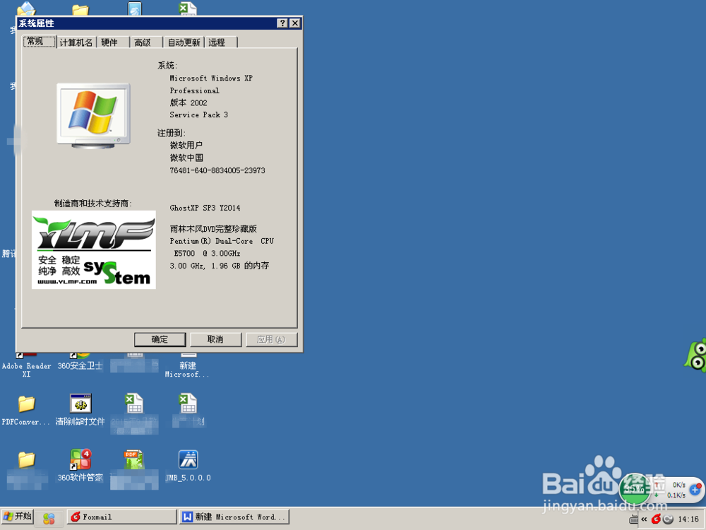Click the red Foxmail icon in system tray
This screenshot has height=530, width=706.
click(656, 519)
